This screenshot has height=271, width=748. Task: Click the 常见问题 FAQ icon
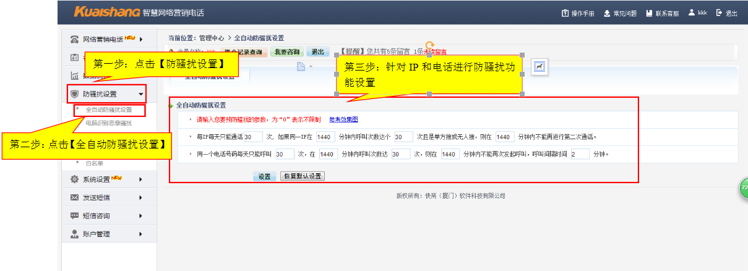[x=607, y=13]
